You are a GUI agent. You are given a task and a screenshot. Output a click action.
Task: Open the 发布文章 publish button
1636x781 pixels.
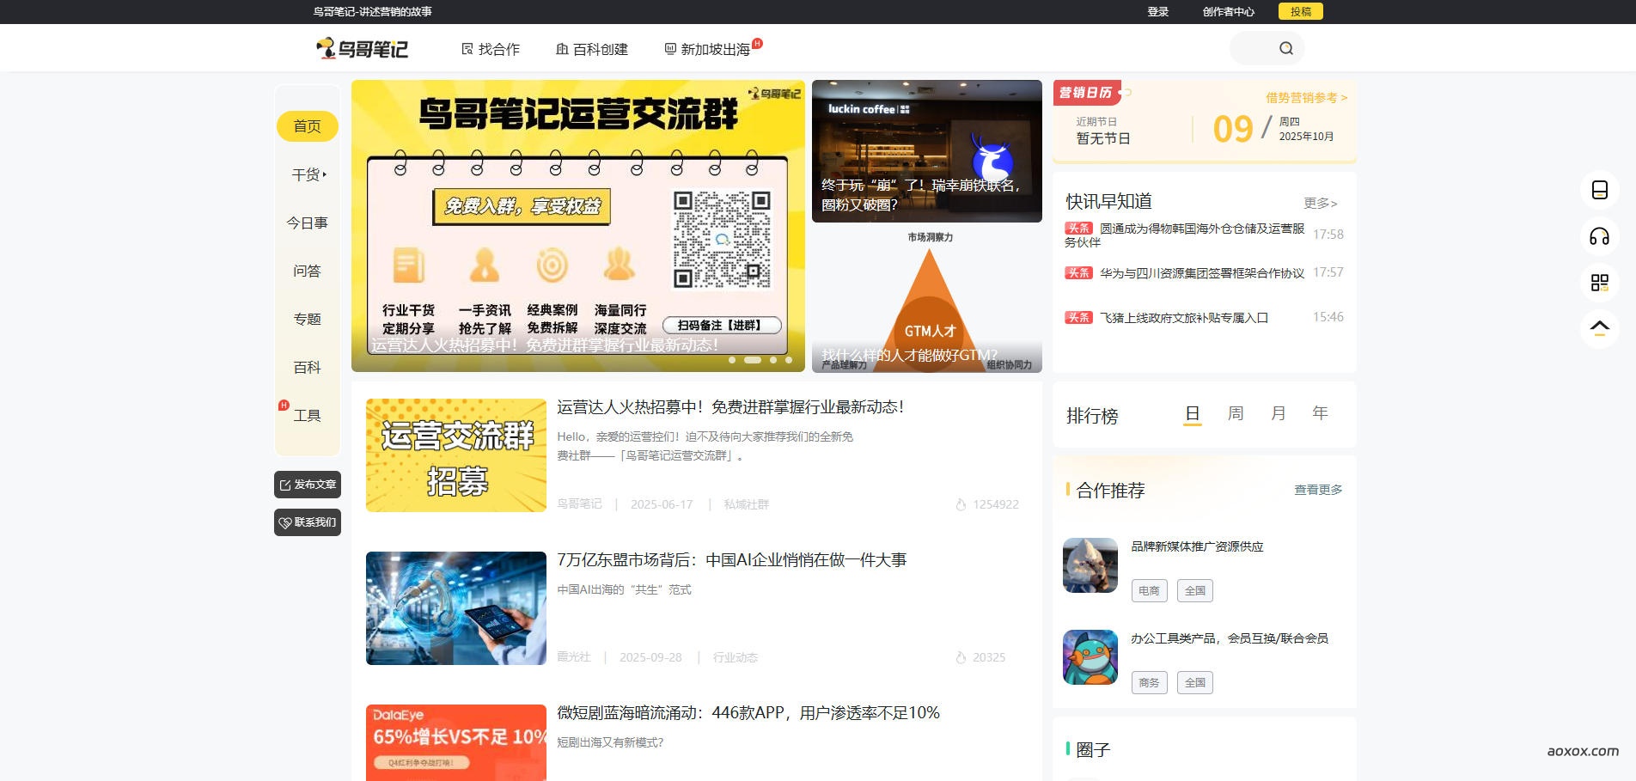pos(307,485)
